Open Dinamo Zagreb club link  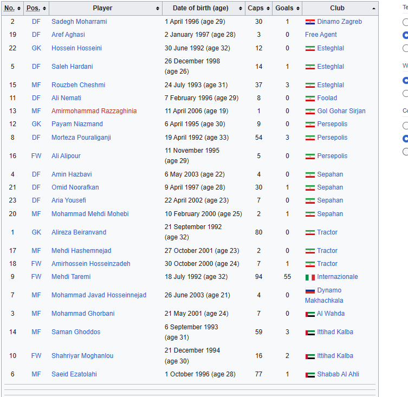pyautogui.click(x=340, y=22)
